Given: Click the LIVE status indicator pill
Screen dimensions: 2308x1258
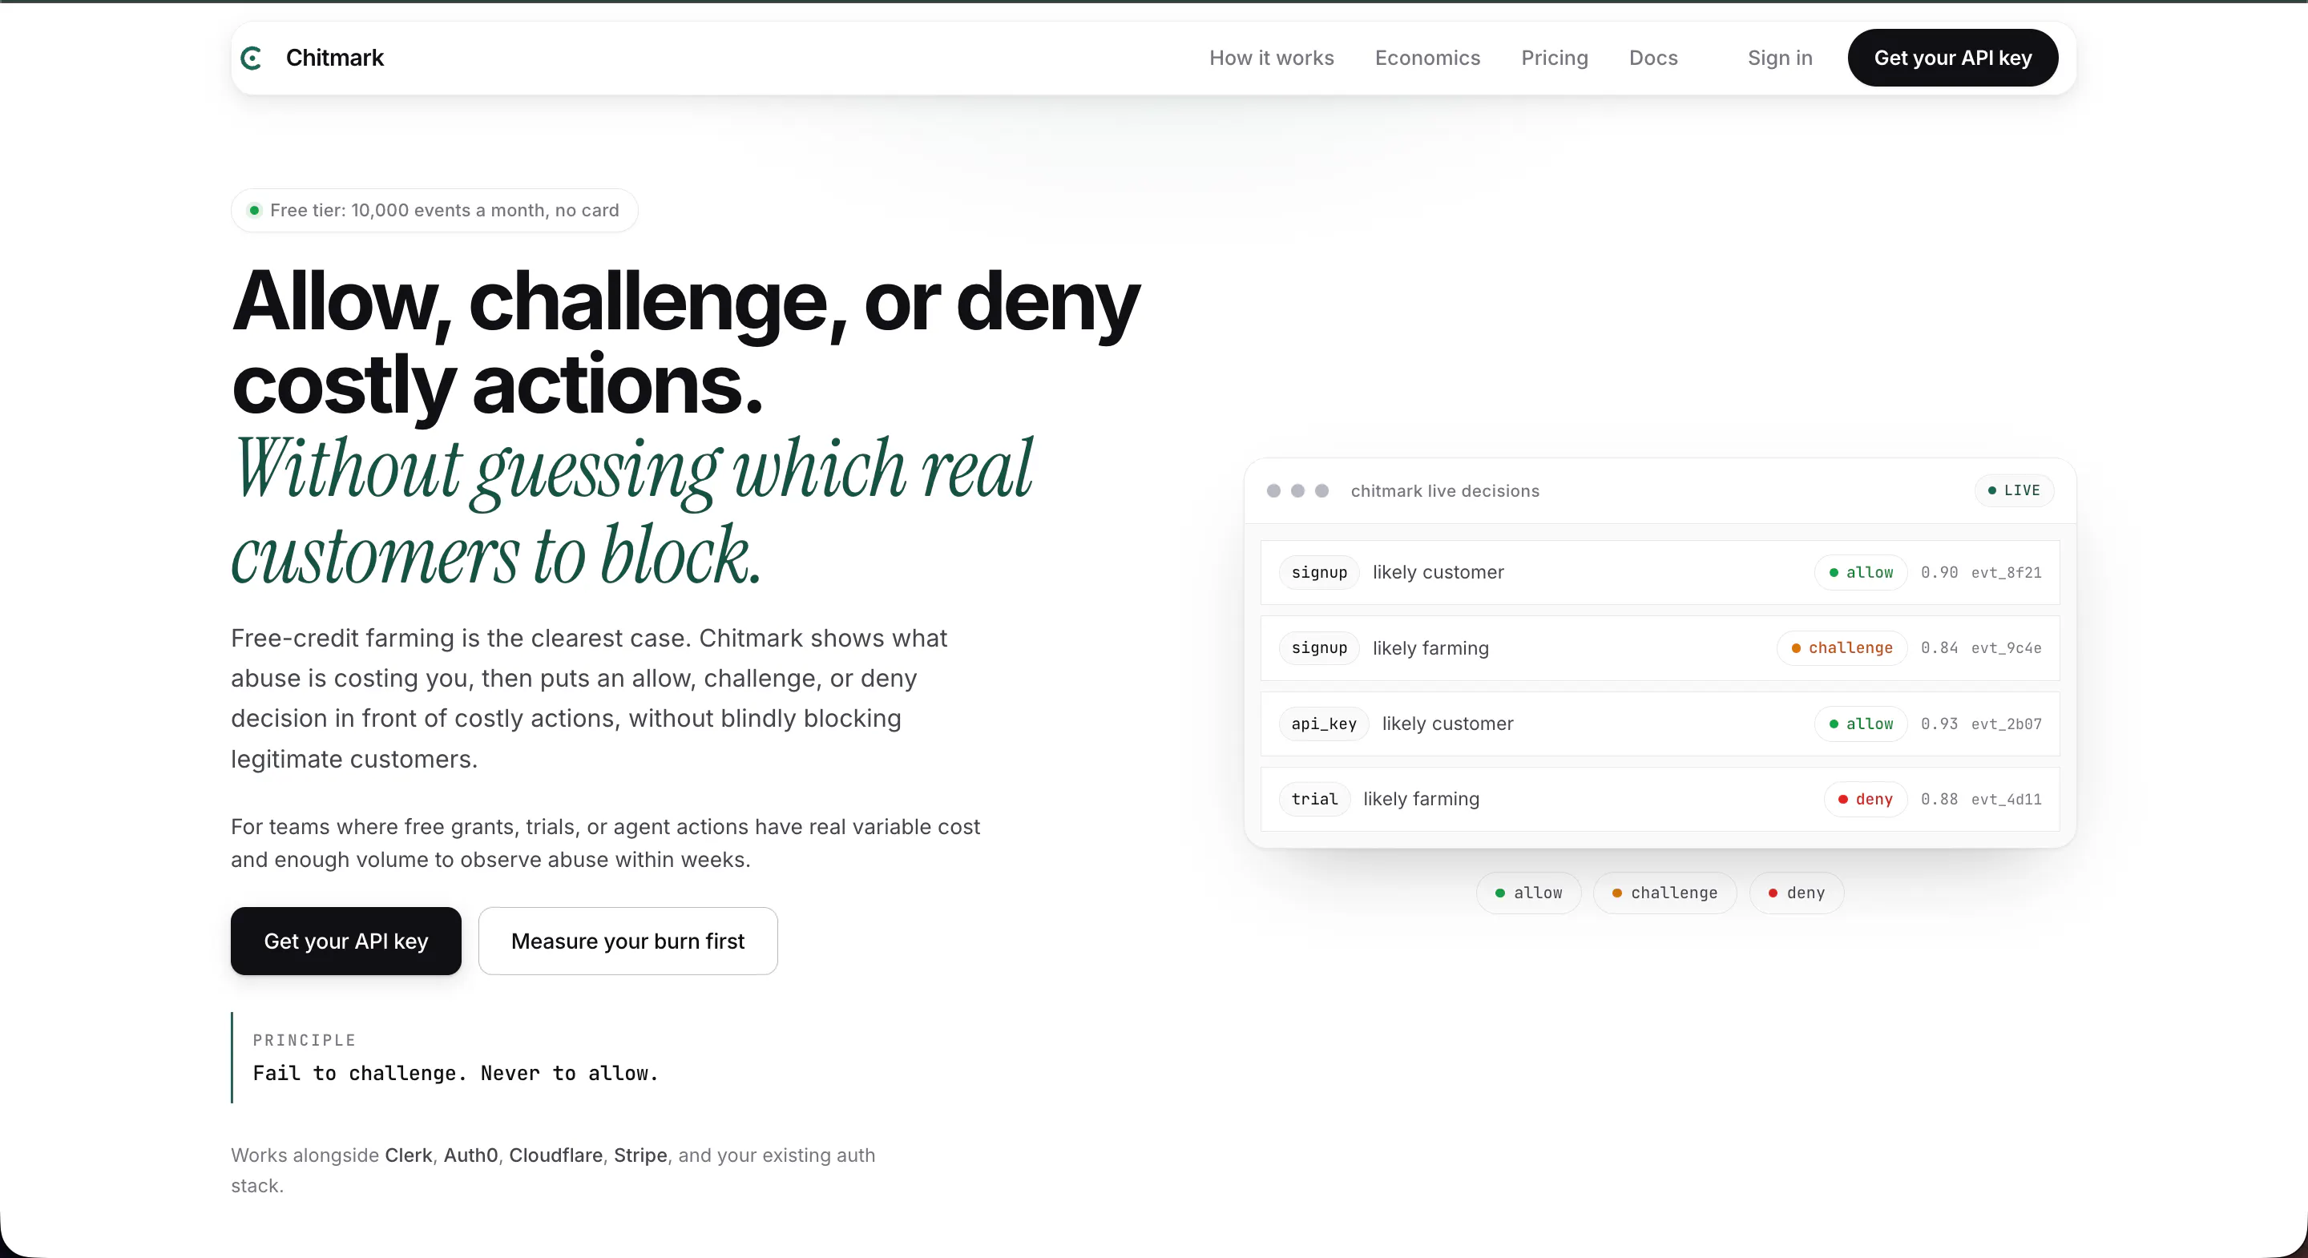Looking at the screenshot, I should [2013, 490].
